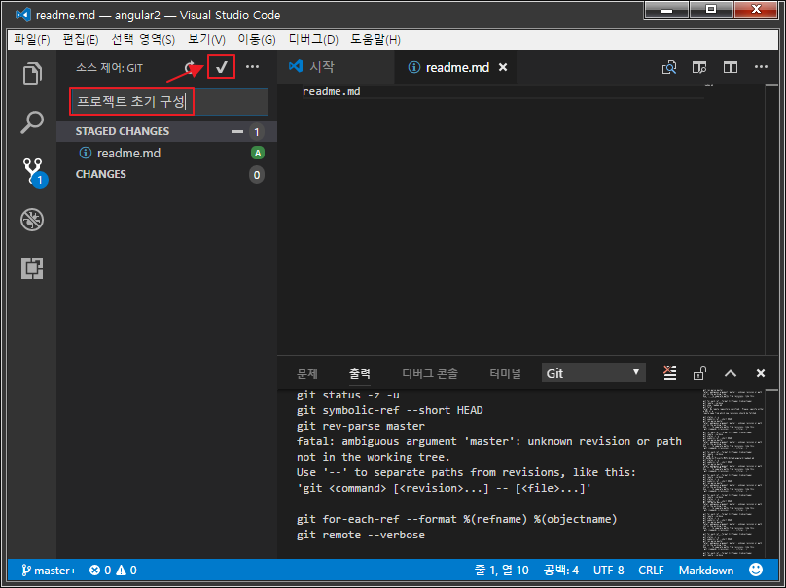The width and height of the screenshot is (786, 588).
Task: Toggle the output scroll lock
Action: pyautogui.click(x=699, y=373)
